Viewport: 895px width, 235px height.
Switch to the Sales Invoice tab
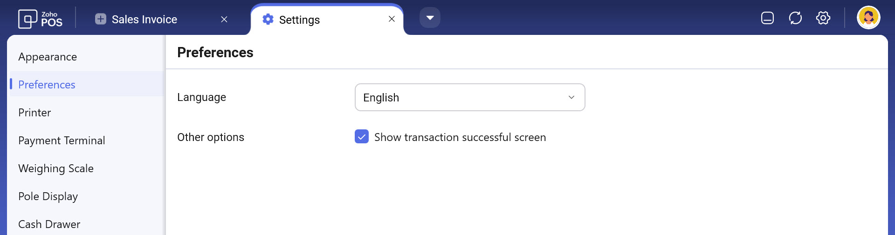point(145,20)
